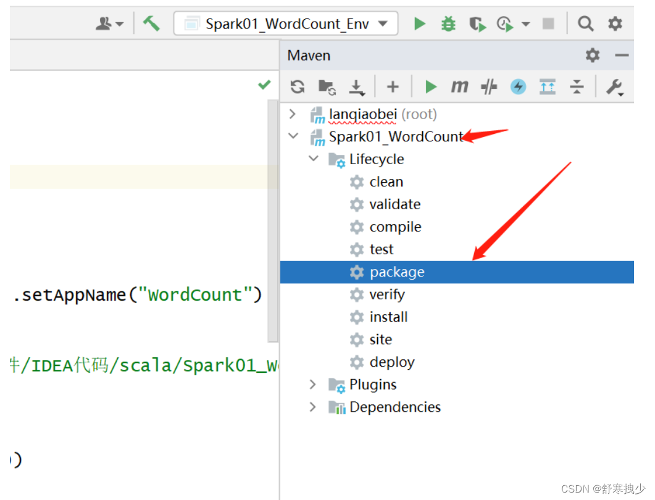The width and height of the screenshot is (655, 500).
Task: Click the green inspection checkmark in editor
Action: coord(264,85)
